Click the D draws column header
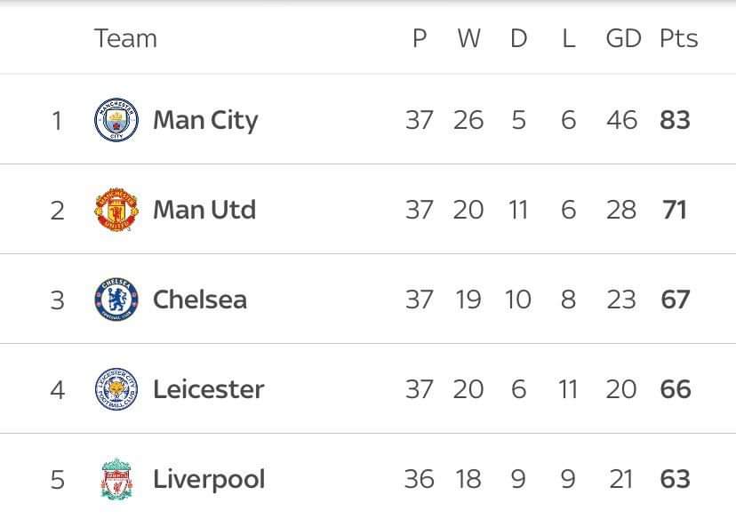The height and width of the screenshot is (519, 736). [518, 38]
